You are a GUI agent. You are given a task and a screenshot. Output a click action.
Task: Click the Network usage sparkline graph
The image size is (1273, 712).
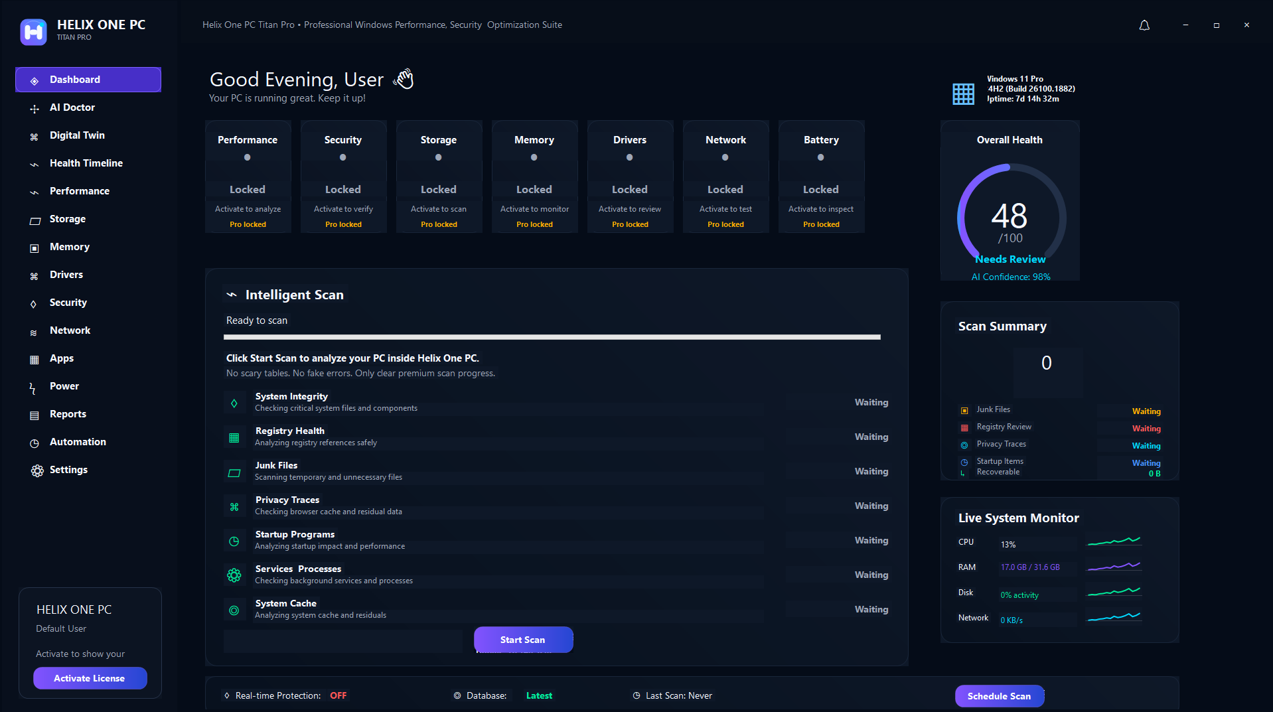coord(1114,617)
